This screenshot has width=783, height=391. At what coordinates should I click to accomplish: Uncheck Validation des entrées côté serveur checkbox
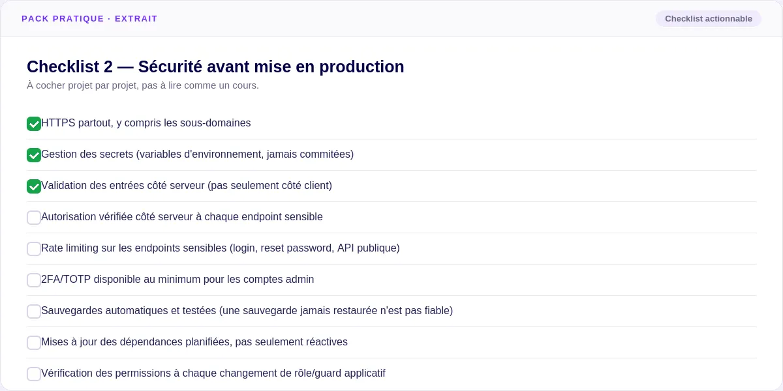tap(34, 186)
